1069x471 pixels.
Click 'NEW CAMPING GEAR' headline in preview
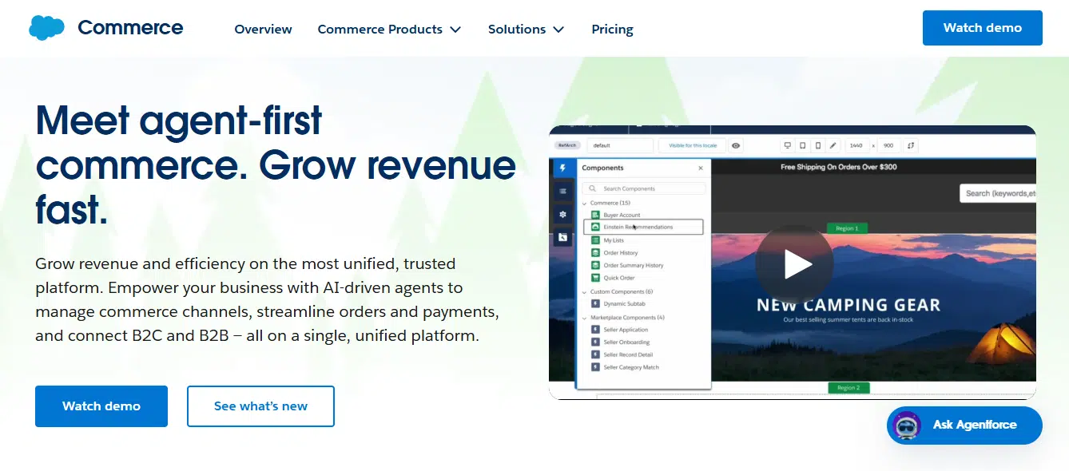(x=848, y=305)
